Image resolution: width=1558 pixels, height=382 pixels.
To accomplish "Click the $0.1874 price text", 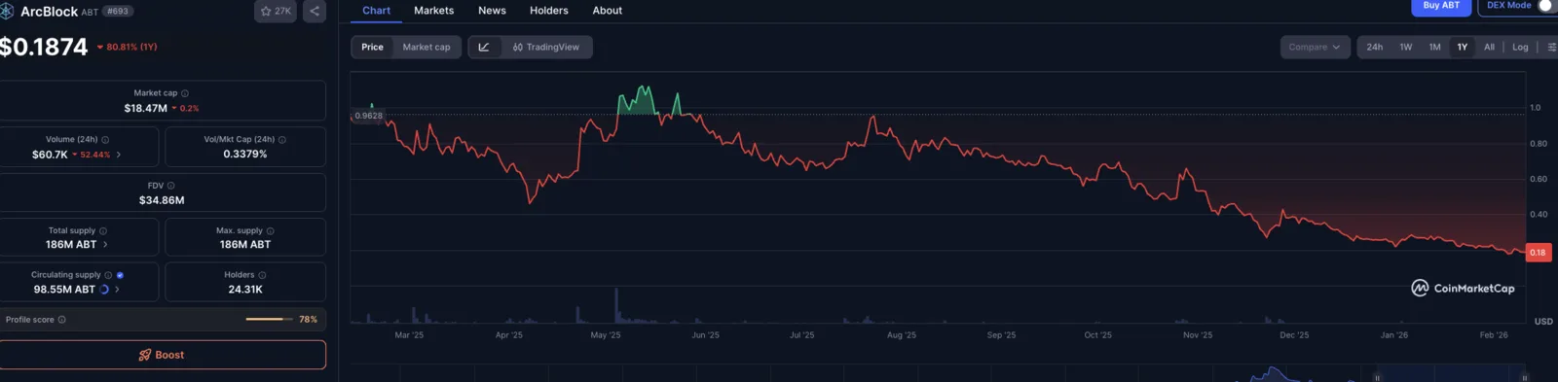I will click(x=44, y=47).
